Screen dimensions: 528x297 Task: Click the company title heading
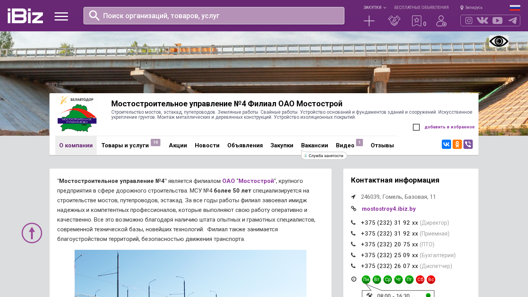tap(227, 104)
